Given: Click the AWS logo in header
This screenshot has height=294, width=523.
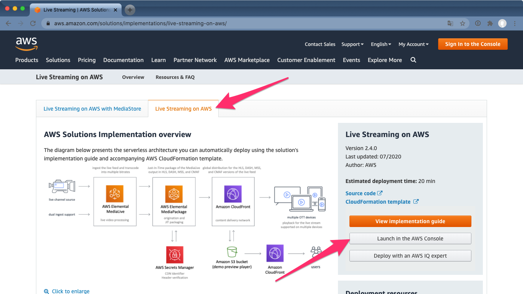Looking at the screenshot, I should pos(26,44).
